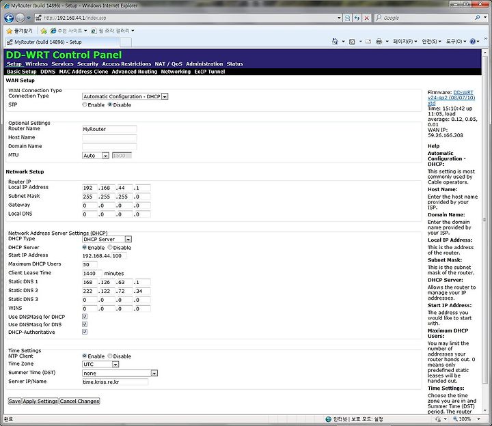Open the Status tab

pos(234,64)
